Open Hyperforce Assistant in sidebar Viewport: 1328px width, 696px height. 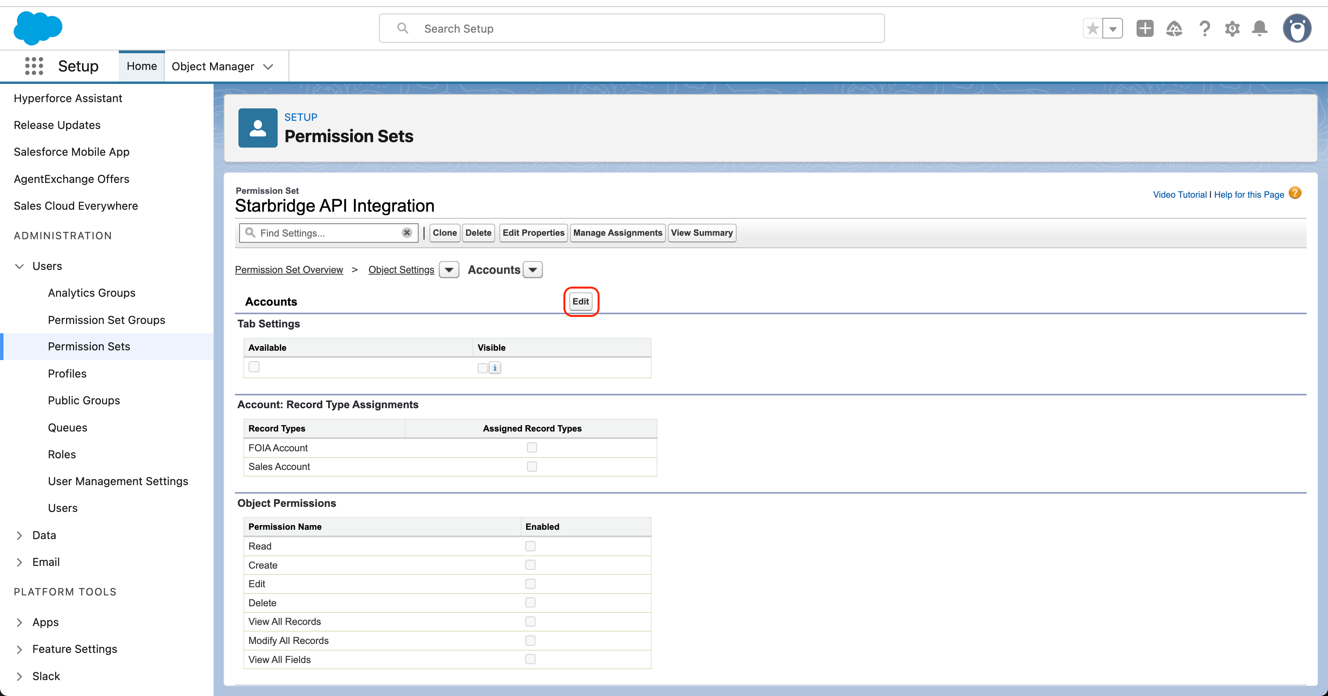coord(68,98)
